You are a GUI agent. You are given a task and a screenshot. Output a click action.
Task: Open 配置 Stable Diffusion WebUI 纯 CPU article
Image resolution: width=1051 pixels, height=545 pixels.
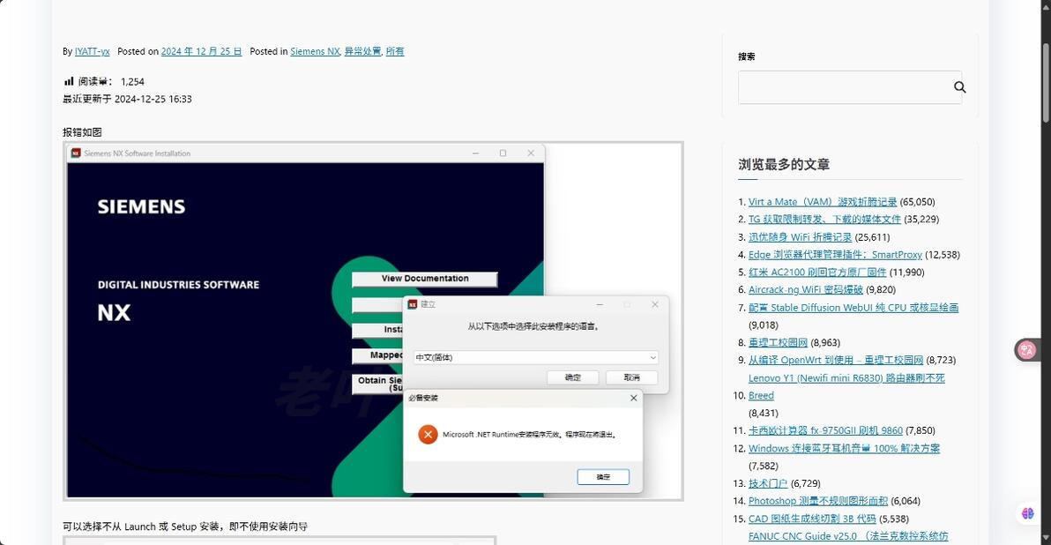click(853, 308)
